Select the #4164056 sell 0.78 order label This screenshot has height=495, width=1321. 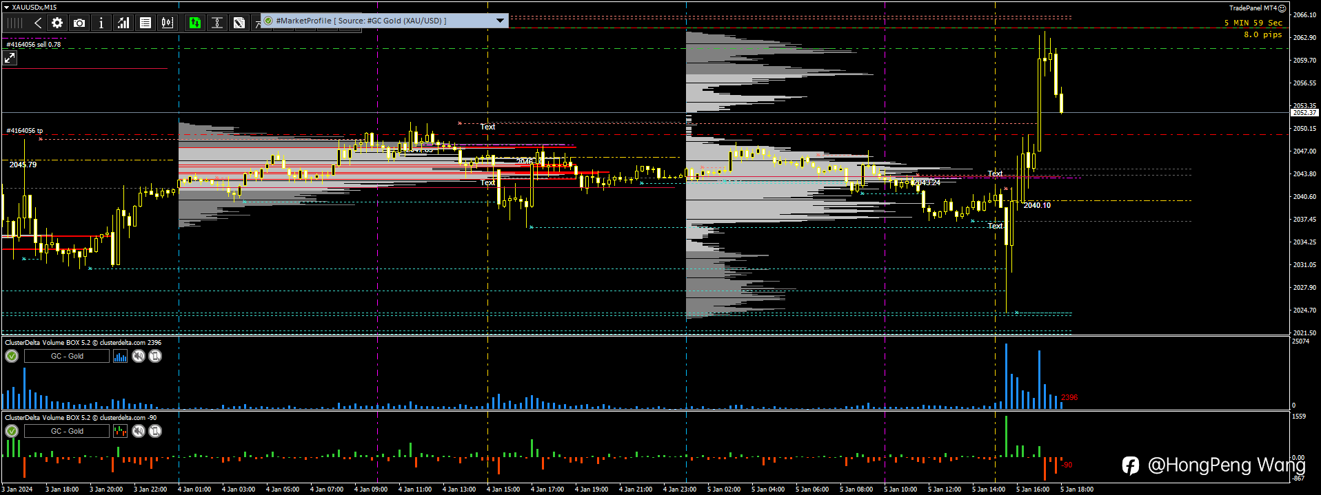coord(34,44)
